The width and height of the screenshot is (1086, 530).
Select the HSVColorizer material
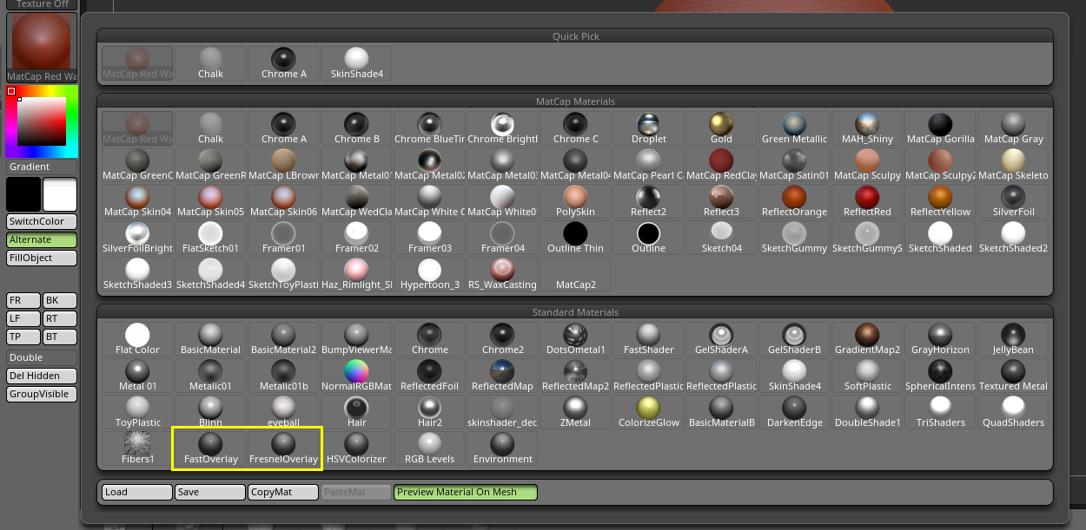[x=356, y=448]
